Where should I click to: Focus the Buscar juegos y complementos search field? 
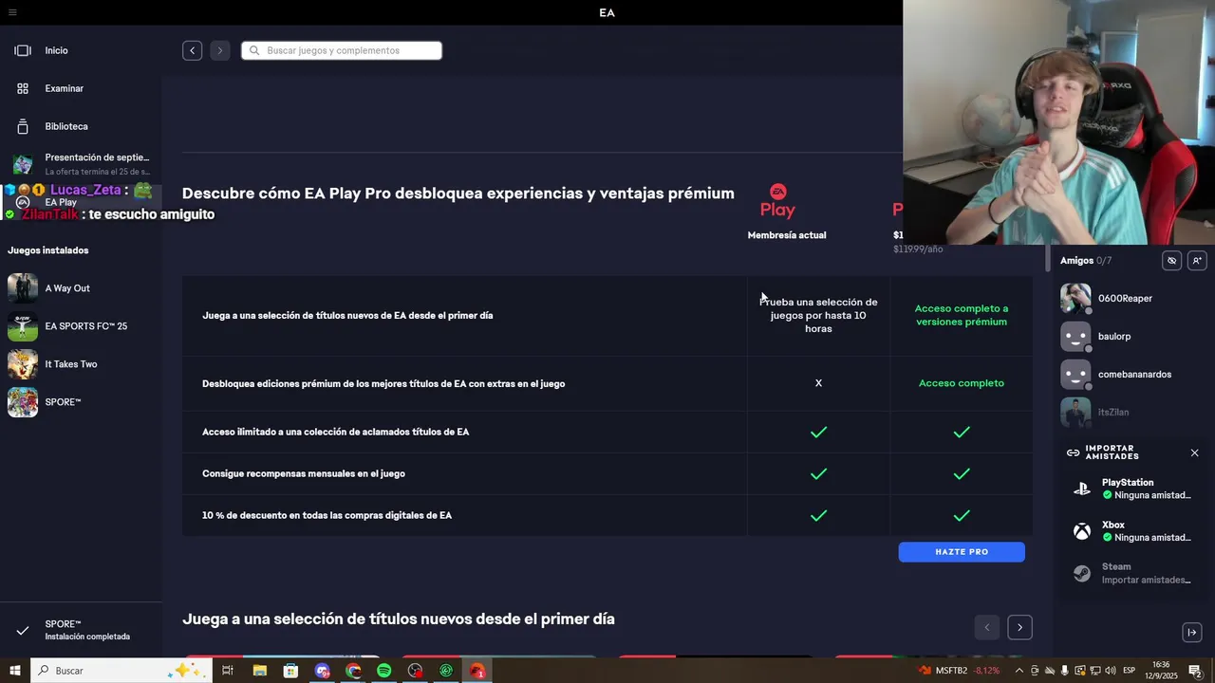pyautogui.click(x=342, y=50)
